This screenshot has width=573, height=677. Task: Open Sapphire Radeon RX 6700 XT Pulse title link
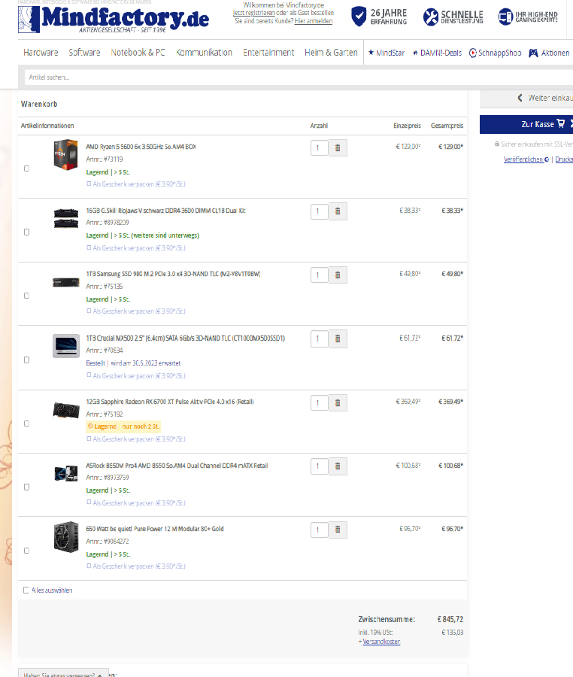tap(170, 402)
